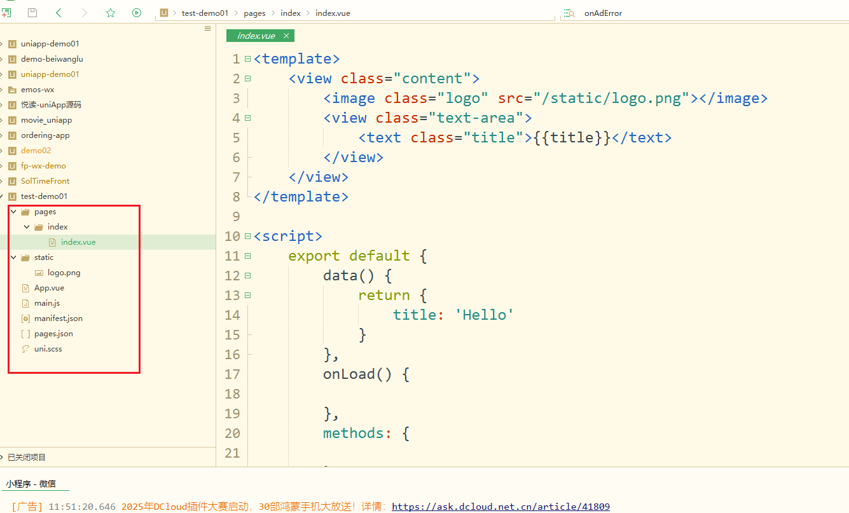Fold the view content block at line 2
Viewport: 849px width, 513px height.
point(247,78)
